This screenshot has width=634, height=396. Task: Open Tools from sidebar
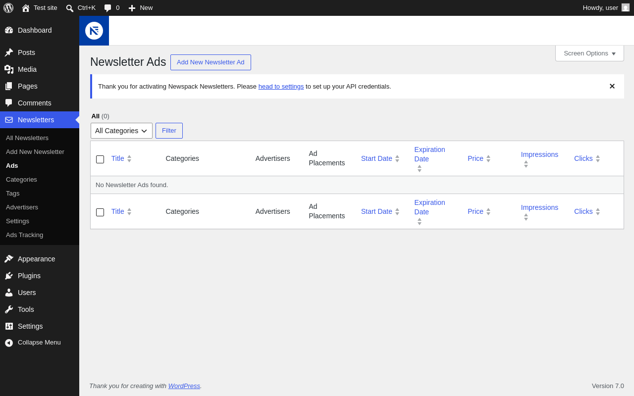[x=40, y=309]
